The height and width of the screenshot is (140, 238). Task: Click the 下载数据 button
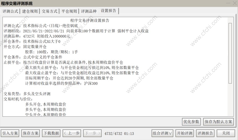(51, 133)
